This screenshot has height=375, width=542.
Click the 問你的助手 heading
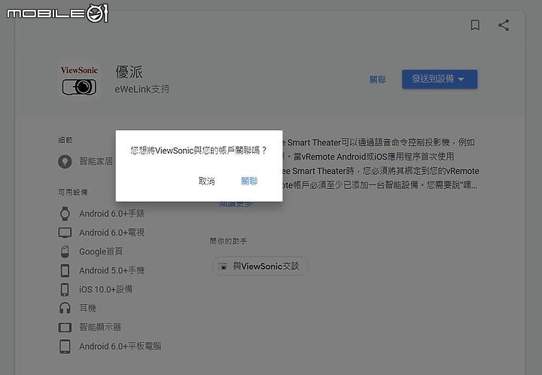tap(228, 241)
